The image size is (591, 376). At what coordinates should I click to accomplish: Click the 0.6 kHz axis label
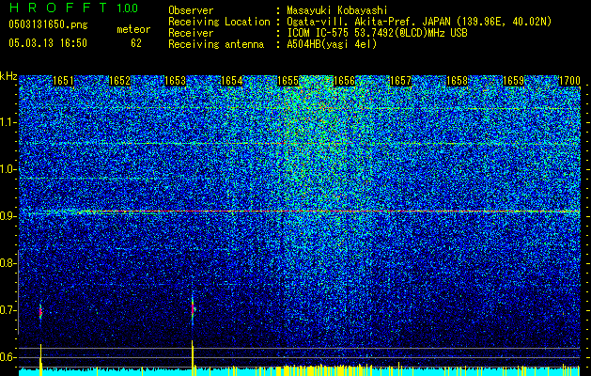[x=7, y=357]
